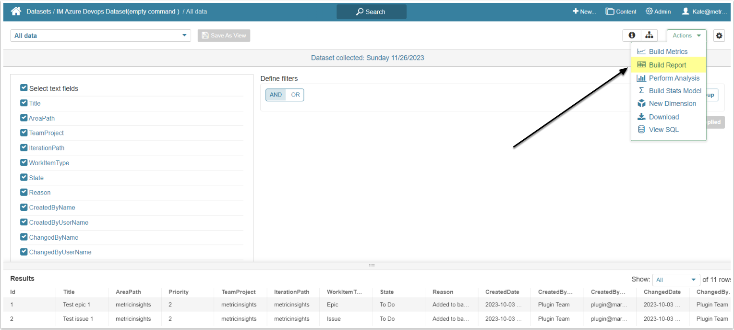The width and height of the screenshot is (734, 330).
Task: Toggle the AreaPath field checkbox
Action: [x=24, y=118]
